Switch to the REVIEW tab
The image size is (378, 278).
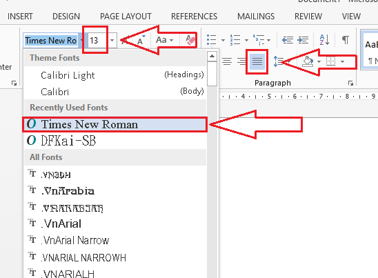click(x=308, y=17)
